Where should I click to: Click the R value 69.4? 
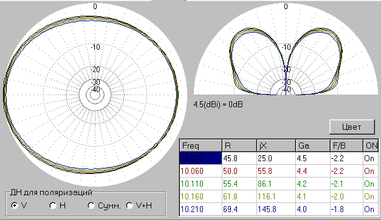239,209
